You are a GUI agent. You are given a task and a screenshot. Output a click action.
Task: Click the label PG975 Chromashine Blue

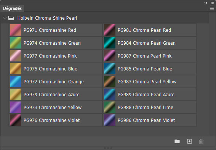[x=50, y=69]
